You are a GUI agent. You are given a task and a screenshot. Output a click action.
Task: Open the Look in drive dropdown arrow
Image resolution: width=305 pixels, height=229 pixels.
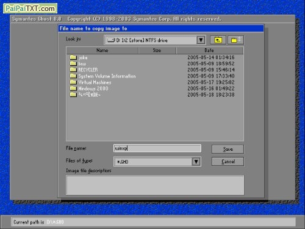[201, 40]
